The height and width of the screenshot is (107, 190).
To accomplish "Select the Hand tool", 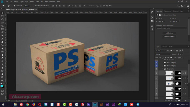I will [3, 74].
